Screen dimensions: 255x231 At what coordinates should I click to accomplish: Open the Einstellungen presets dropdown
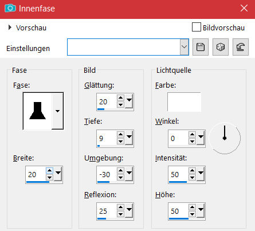point(184,47)
